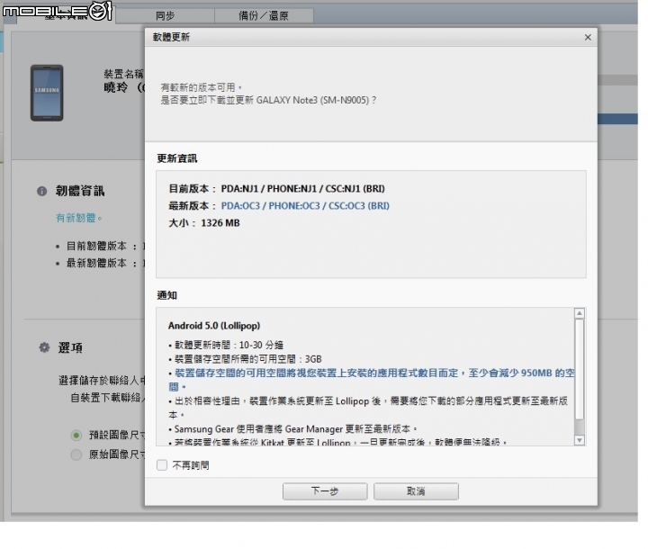The height and width of the screenshot is (549, 648).
Task: Select the 原始圖像尺寸 radio button
Action: [x=76, y=454]
